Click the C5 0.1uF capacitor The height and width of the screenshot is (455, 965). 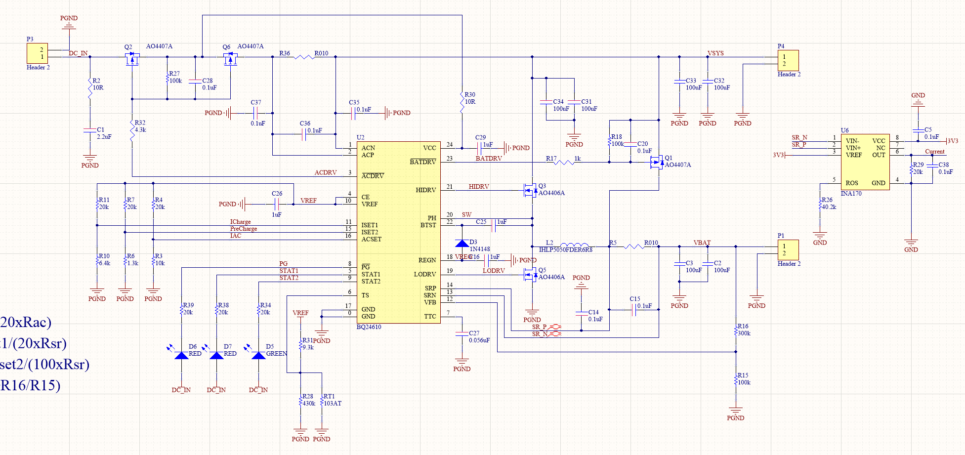coord(918,130)
